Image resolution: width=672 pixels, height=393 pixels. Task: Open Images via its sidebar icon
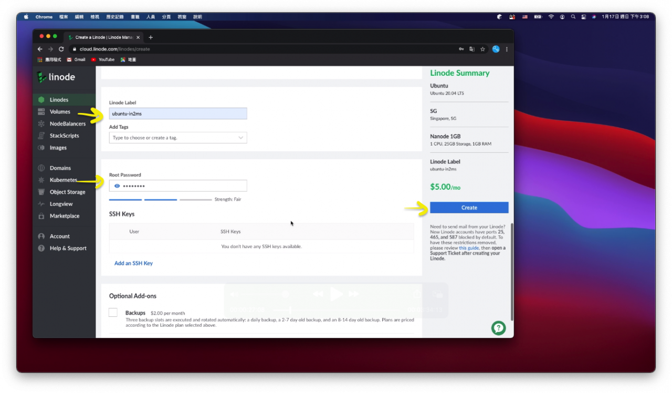tap(41, 148)
